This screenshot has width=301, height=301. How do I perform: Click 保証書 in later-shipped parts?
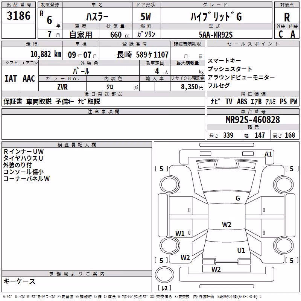point(13,101)
